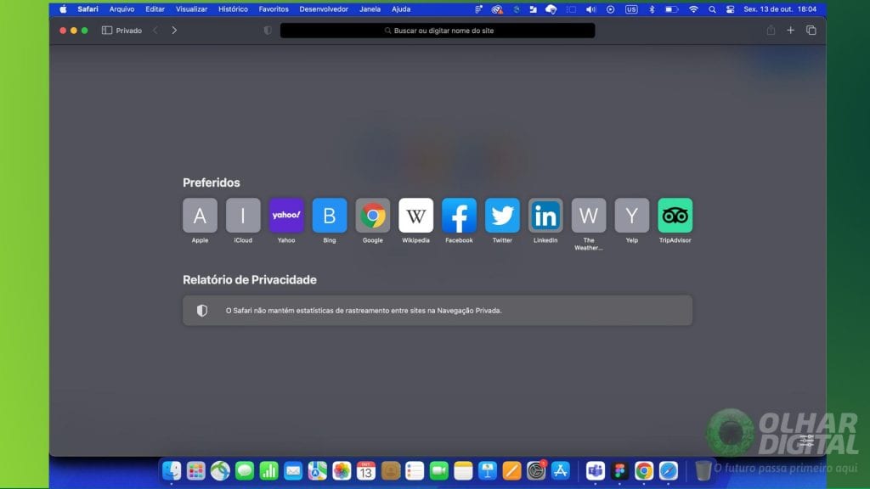Open the Bing favorite tile
This screenshot has width=870, height=489.
[x=330, y=215]
